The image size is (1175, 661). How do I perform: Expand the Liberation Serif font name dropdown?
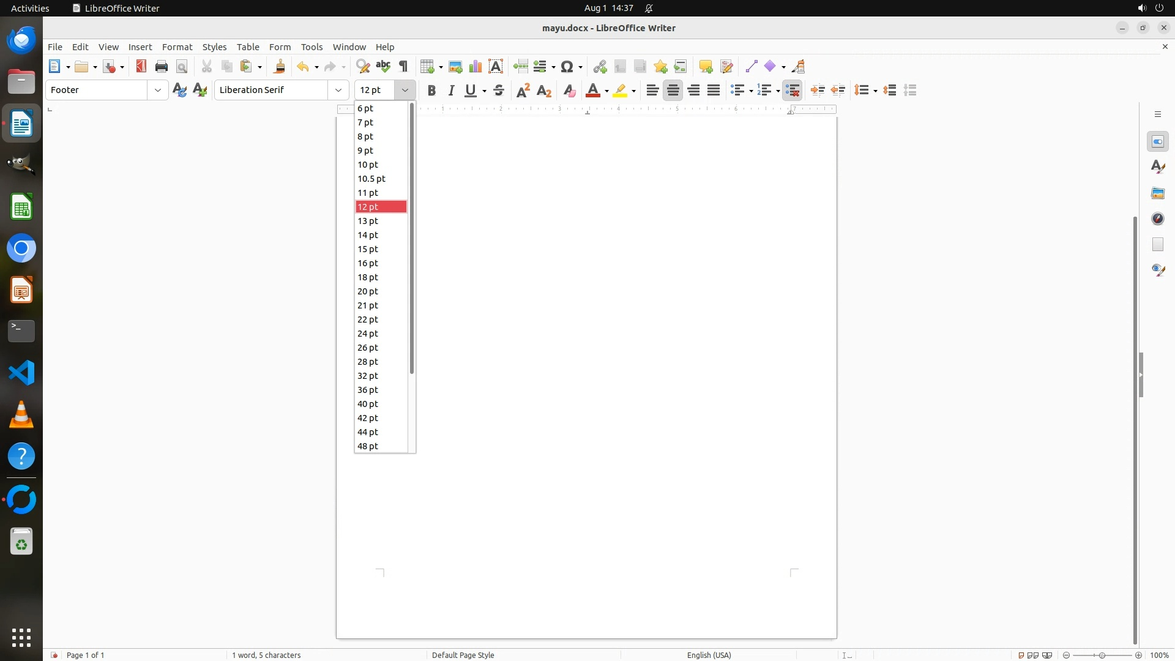(338, 90)
